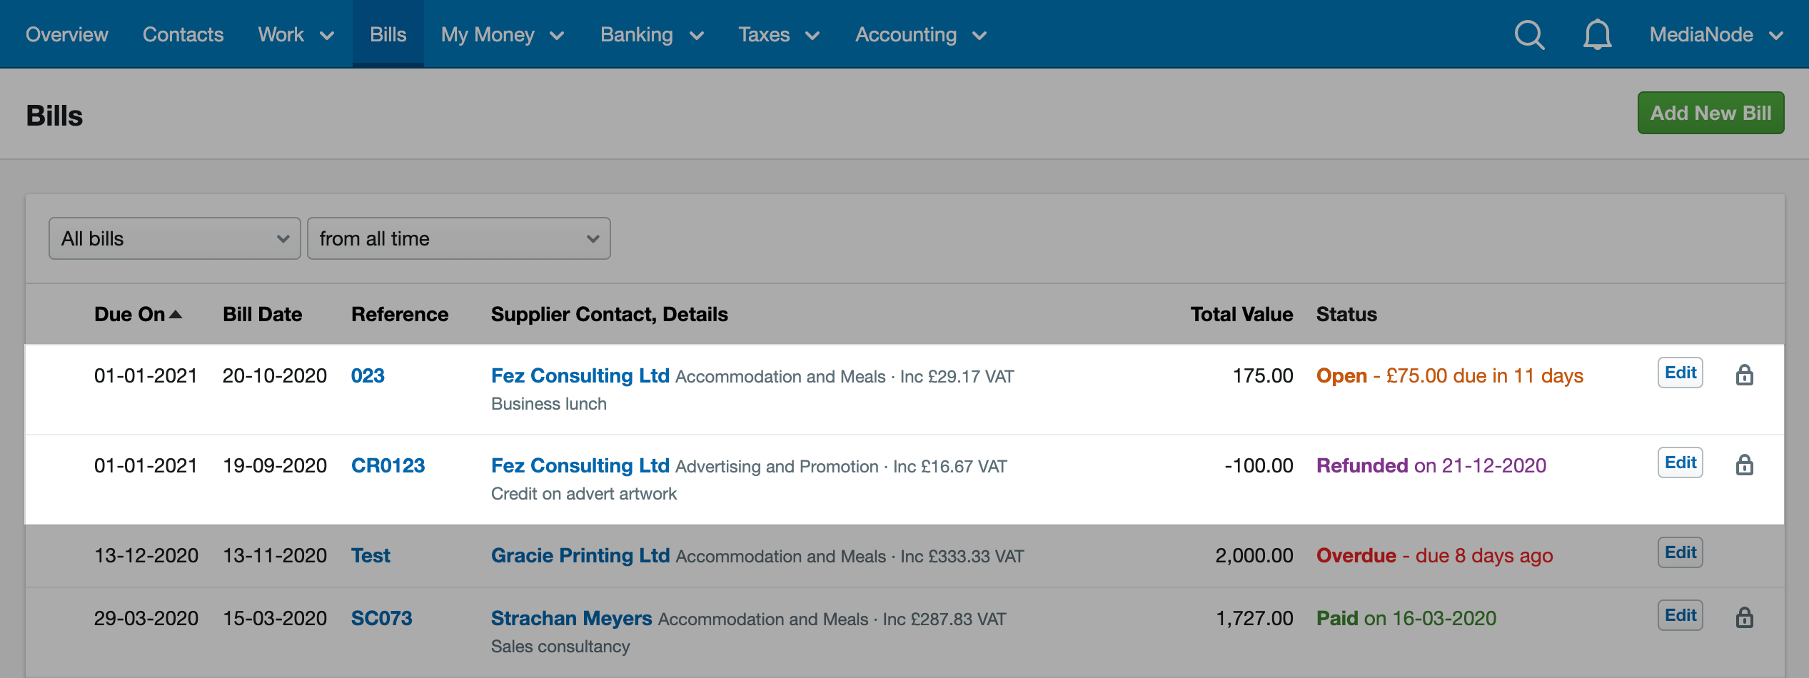The image size is (1809, 678).
Task: Click the lock icon on the CR0123 row
Action: pos(1745,465)
